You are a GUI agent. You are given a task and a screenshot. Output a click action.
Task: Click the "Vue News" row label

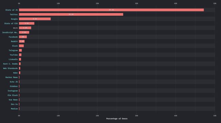13,100
